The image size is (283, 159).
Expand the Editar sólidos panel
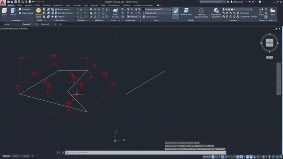(x=61, y=20)
